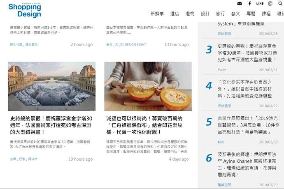Open ranked article 6 about Ayine Khaneh

pos(247,164)
